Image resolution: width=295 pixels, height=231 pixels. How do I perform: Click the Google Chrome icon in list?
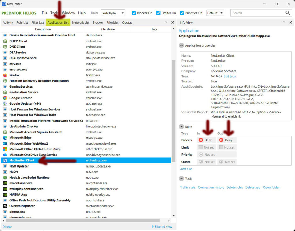(x=5, y=98)
